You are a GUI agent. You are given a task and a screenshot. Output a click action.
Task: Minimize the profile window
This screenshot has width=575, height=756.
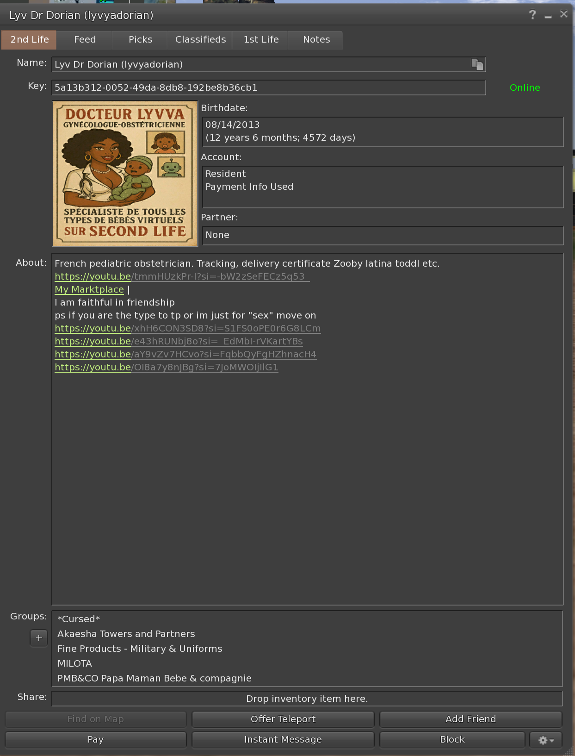[x=548, y=15]
